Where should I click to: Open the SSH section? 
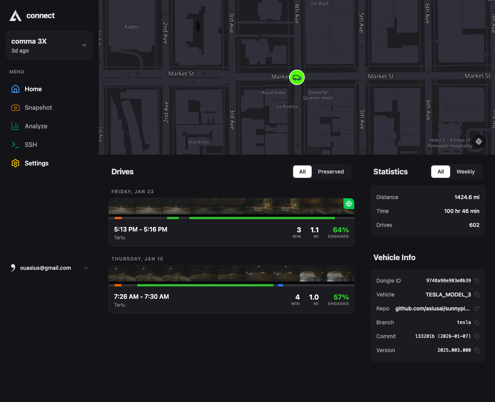tap(31, 145)
